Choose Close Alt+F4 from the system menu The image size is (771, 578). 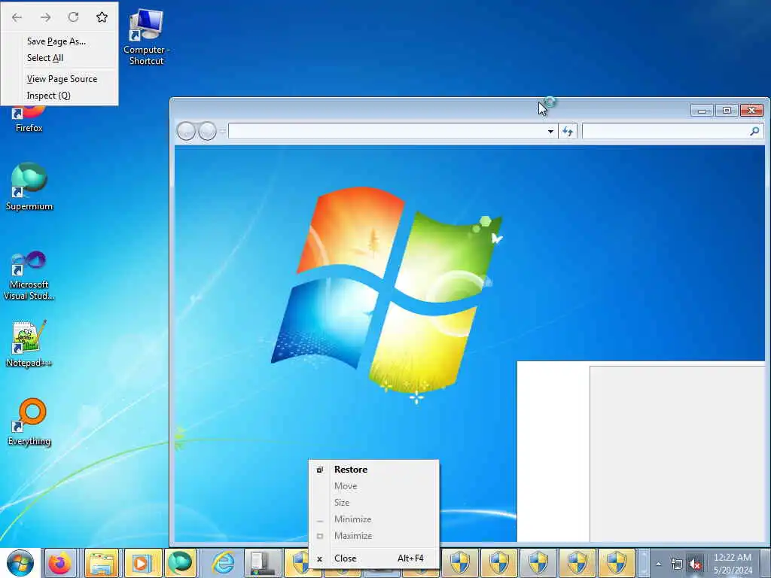[x=373, y=558]
